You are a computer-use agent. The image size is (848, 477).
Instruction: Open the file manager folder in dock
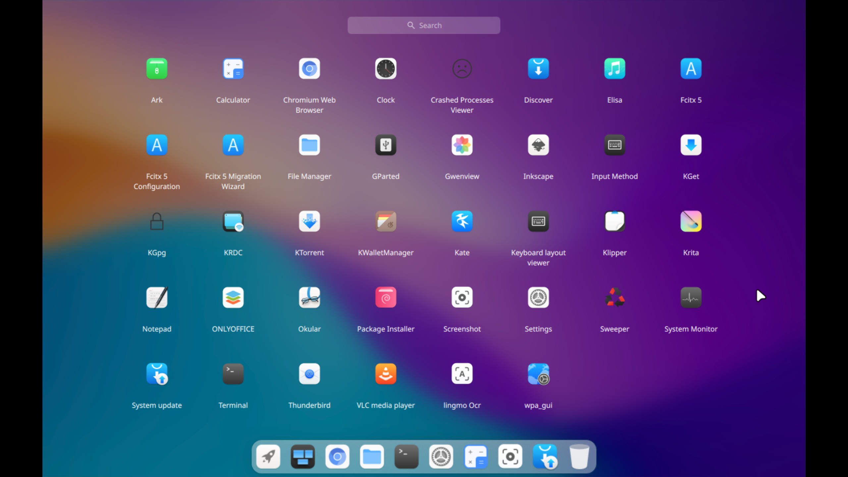[372, 456]
